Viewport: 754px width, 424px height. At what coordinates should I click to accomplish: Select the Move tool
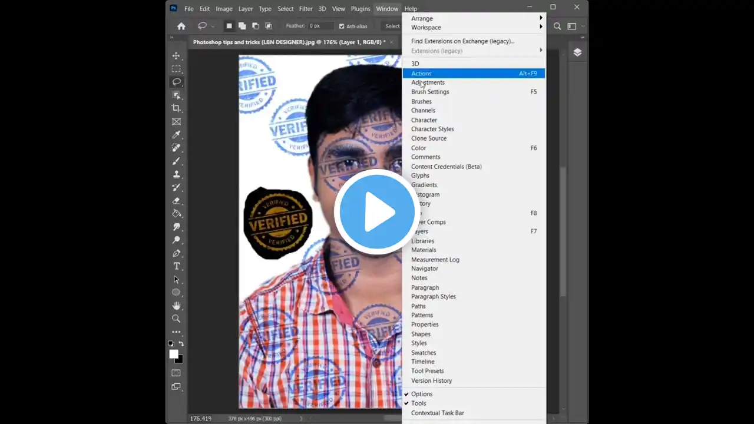coord(176,55)
